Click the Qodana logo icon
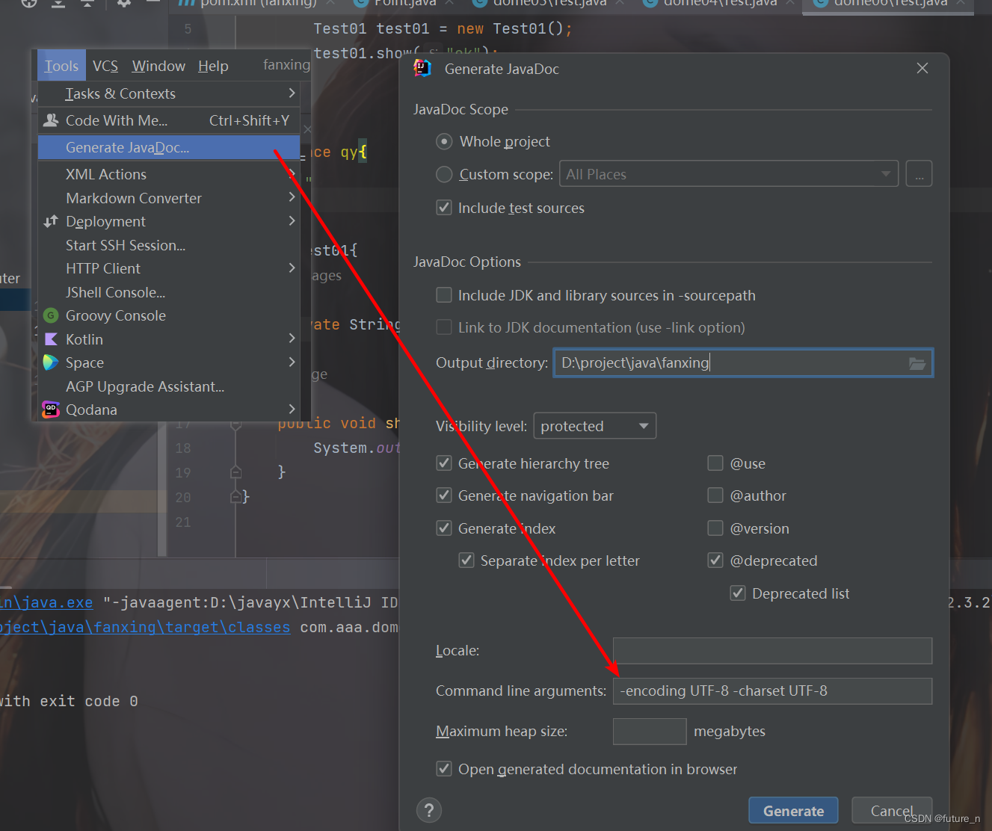The height and width of the screenshot is (831, 992). (x=51, y=410)
